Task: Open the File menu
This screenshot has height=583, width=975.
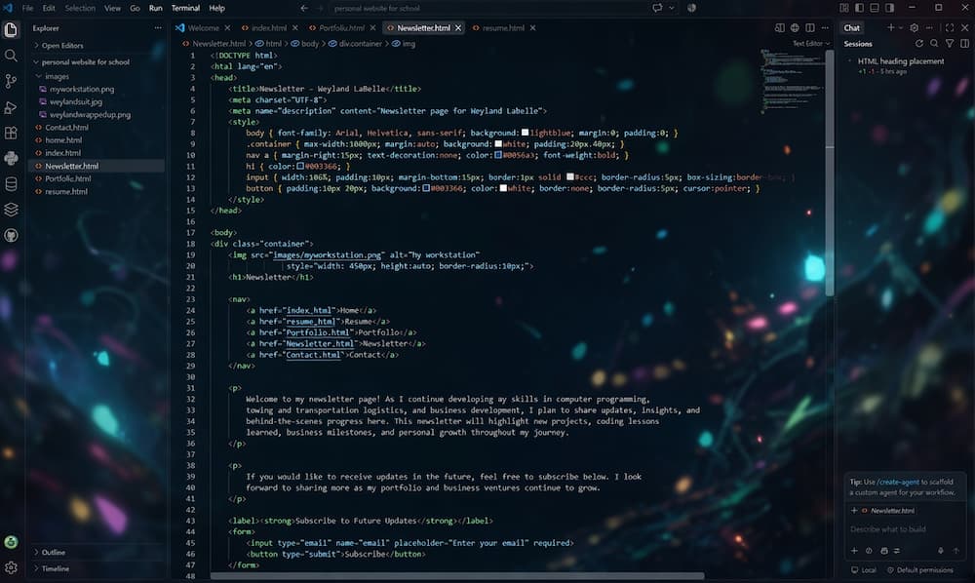Action: pos(28,8)
